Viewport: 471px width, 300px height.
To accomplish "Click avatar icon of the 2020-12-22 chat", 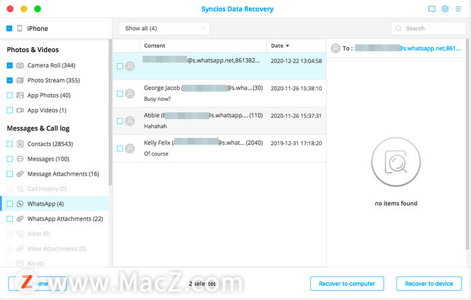I will click(130, 66).
